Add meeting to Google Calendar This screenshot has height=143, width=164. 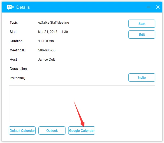point(82,130)
